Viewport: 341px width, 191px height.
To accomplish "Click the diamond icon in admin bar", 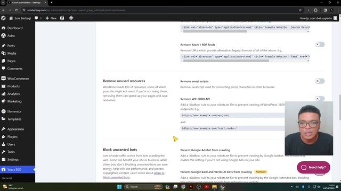I will (71, 18).
